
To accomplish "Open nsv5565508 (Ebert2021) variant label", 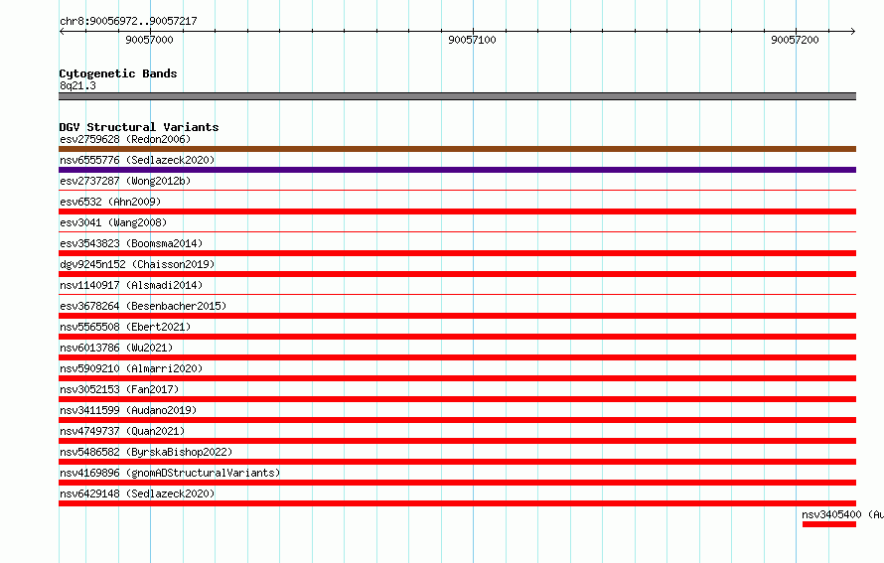I will pos(125,327).
